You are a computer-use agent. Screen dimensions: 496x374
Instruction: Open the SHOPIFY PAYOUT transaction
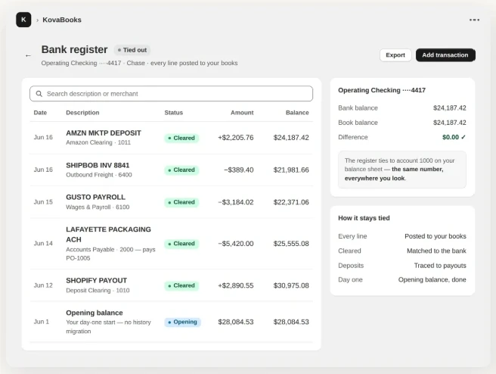point(171,285)
